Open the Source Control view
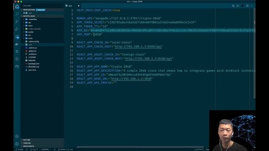The width and height of the screenshot is (269, 151). click(17, 21)
